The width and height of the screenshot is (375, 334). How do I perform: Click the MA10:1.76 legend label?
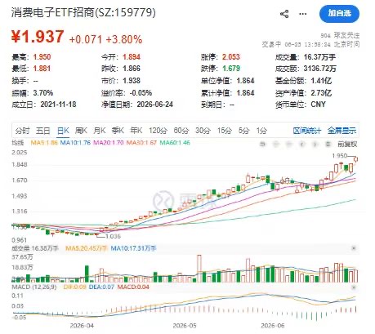75,143
